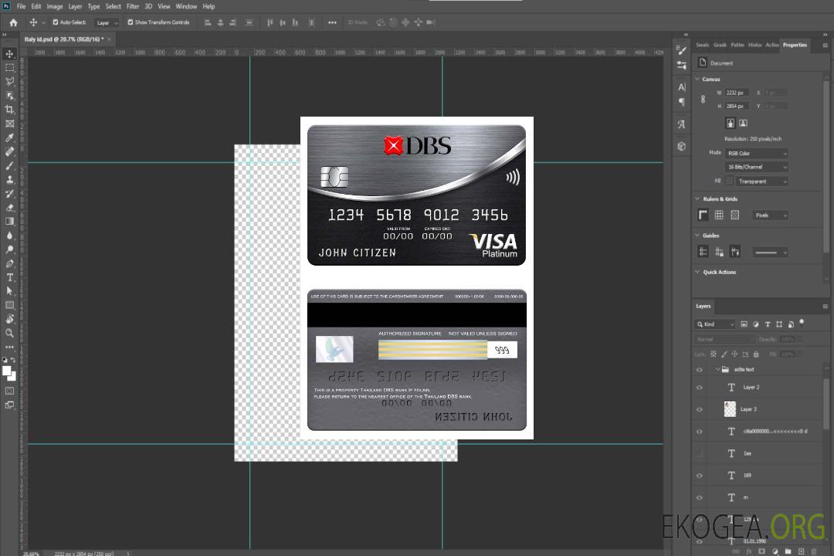834x556 pixels.
Task: Hide the '169' text layer
Action: click(x=700, y=476)
